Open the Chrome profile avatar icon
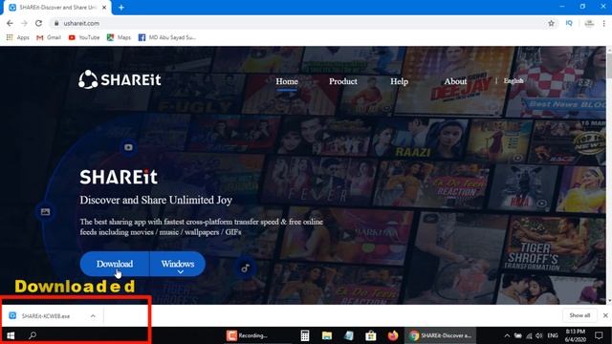The image size is (612, 344). [x=589, y=23]
